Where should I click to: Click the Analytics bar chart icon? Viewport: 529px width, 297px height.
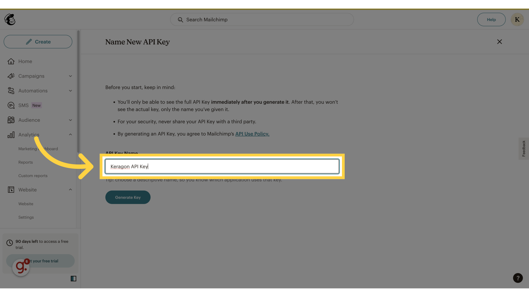pos(11,135)
